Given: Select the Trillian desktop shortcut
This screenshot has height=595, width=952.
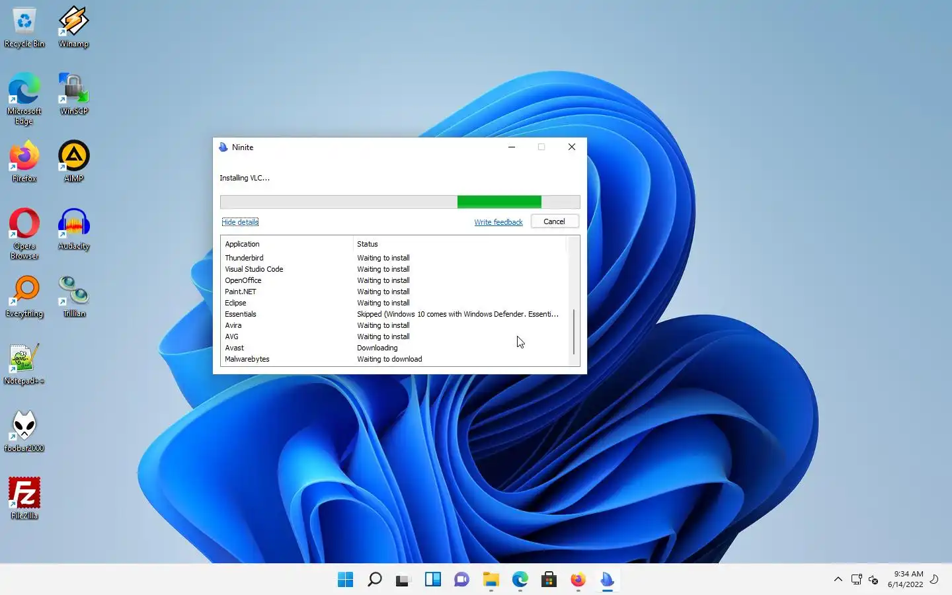Looking at the screenshot, I should pyautogui.click(x=73, y=297).
